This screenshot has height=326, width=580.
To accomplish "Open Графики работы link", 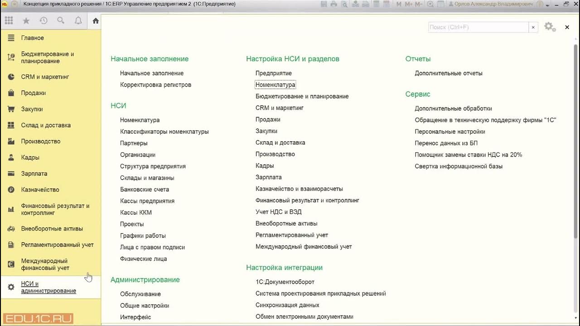I will coord(143,235).
